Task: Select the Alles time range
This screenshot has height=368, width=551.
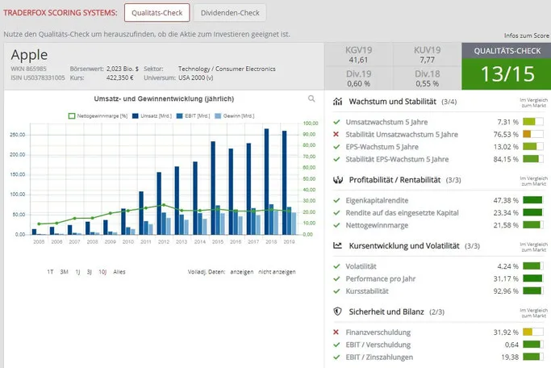Action: coord(119,272)
